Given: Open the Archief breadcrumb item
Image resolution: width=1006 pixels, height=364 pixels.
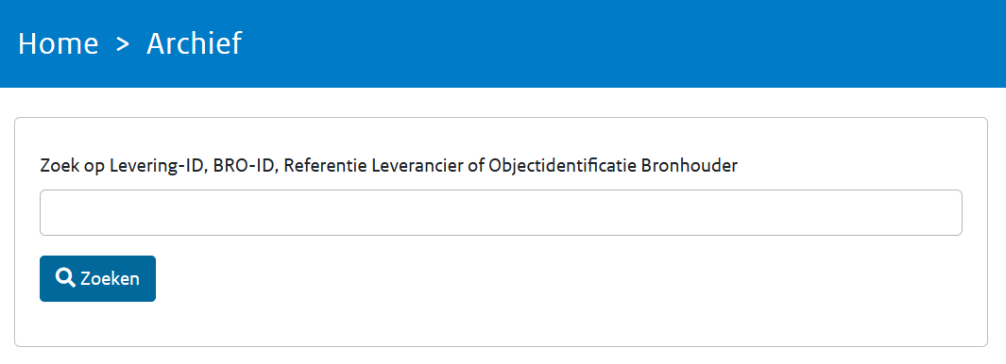Looking at the screenshot, I should [x=195, y=43].
